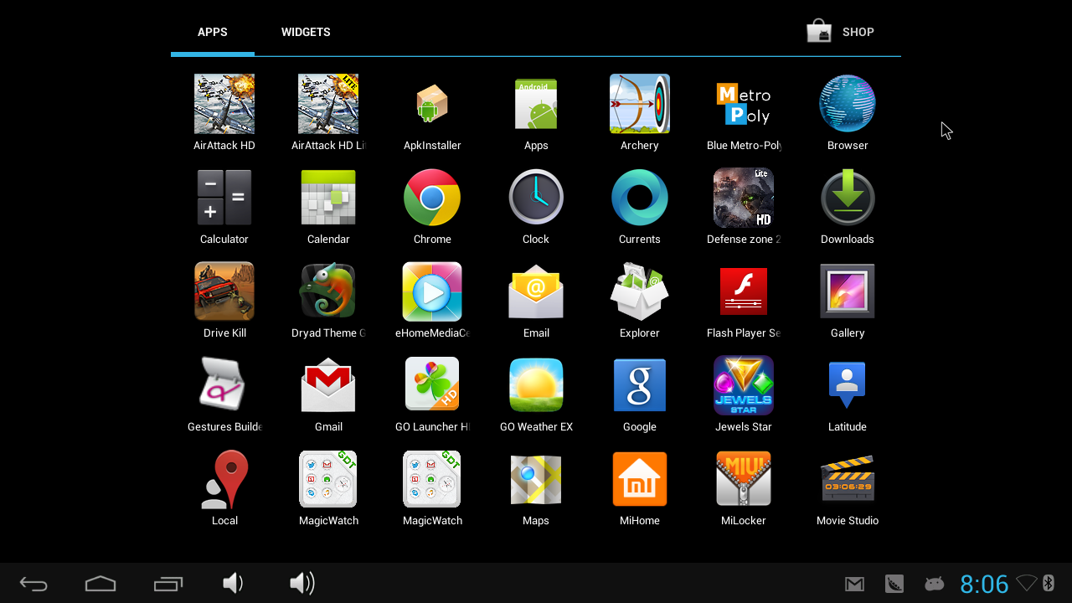This screenshot has height=603, width=1072.
Task: Open the Currents app
Action: 640,198
